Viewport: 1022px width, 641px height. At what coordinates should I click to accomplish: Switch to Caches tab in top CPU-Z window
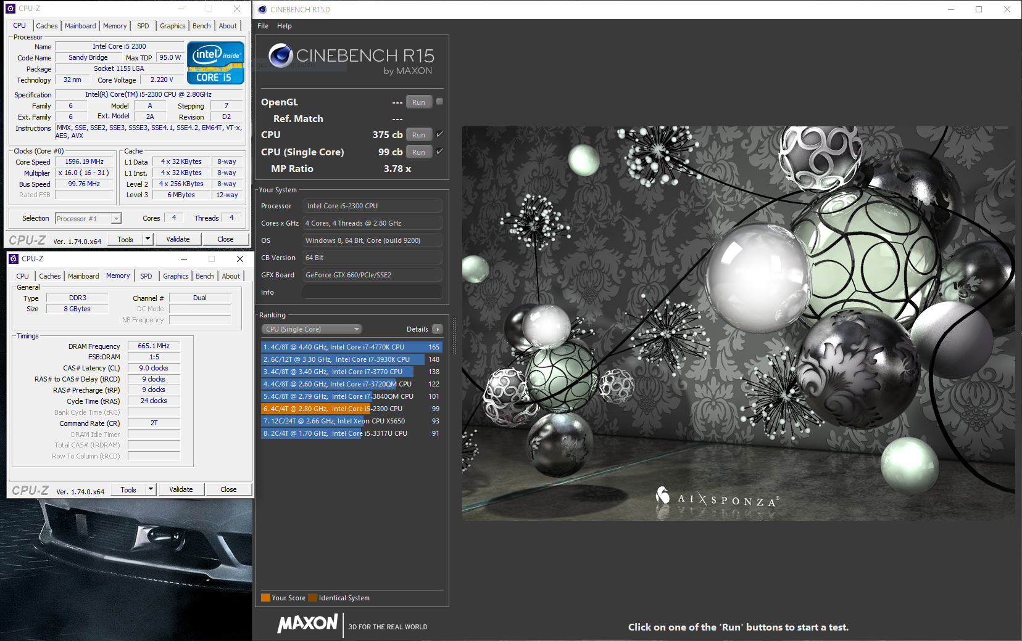pyautogui.click(x=47, y=26)
